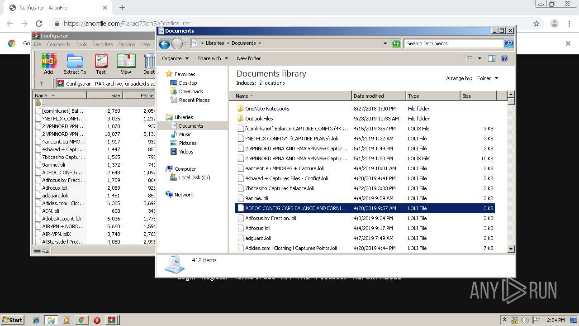Click the 2 locations link
The image size is (579, 326).
pyautogui.click(x=272, y=83)
